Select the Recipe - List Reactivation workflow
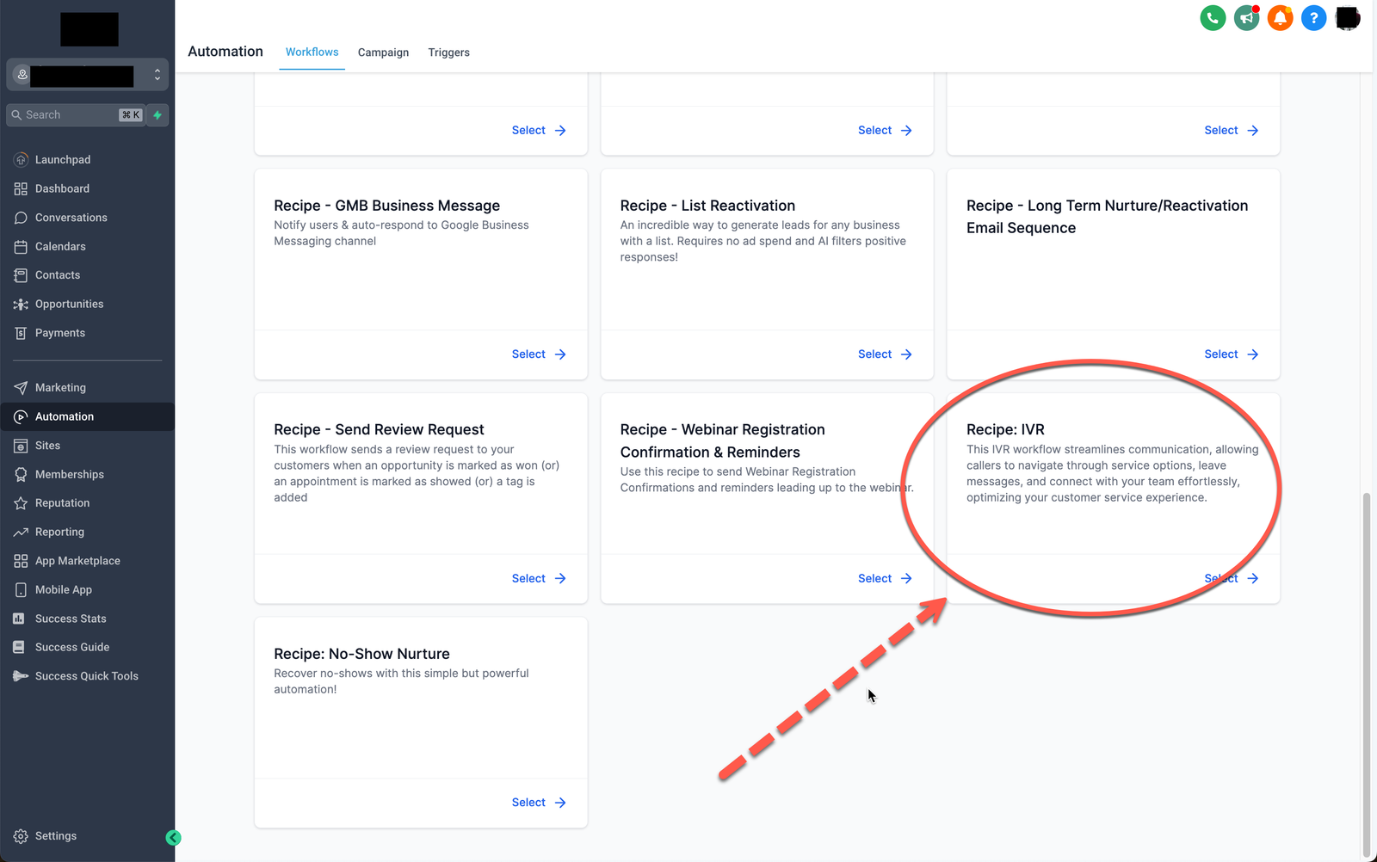This screenshot has width=1377, height=862. coord(884,354)
